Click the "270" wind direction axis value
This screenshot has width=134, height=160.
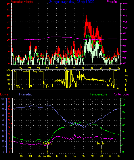pos(8,75)
